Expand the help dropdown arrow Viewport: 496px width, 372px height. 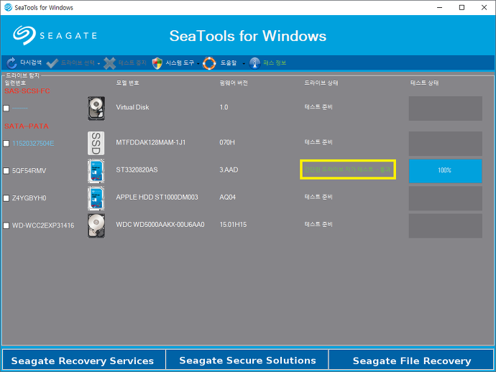pyautogui.click(x=244, y=64)
